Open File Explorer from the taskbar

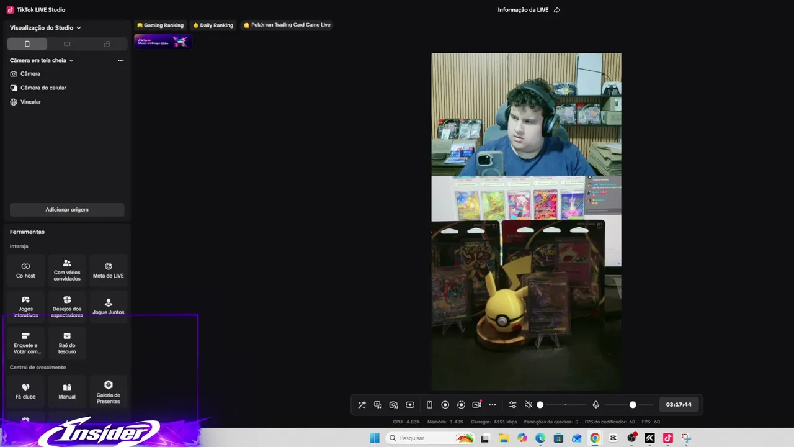(x=504, y=438)
